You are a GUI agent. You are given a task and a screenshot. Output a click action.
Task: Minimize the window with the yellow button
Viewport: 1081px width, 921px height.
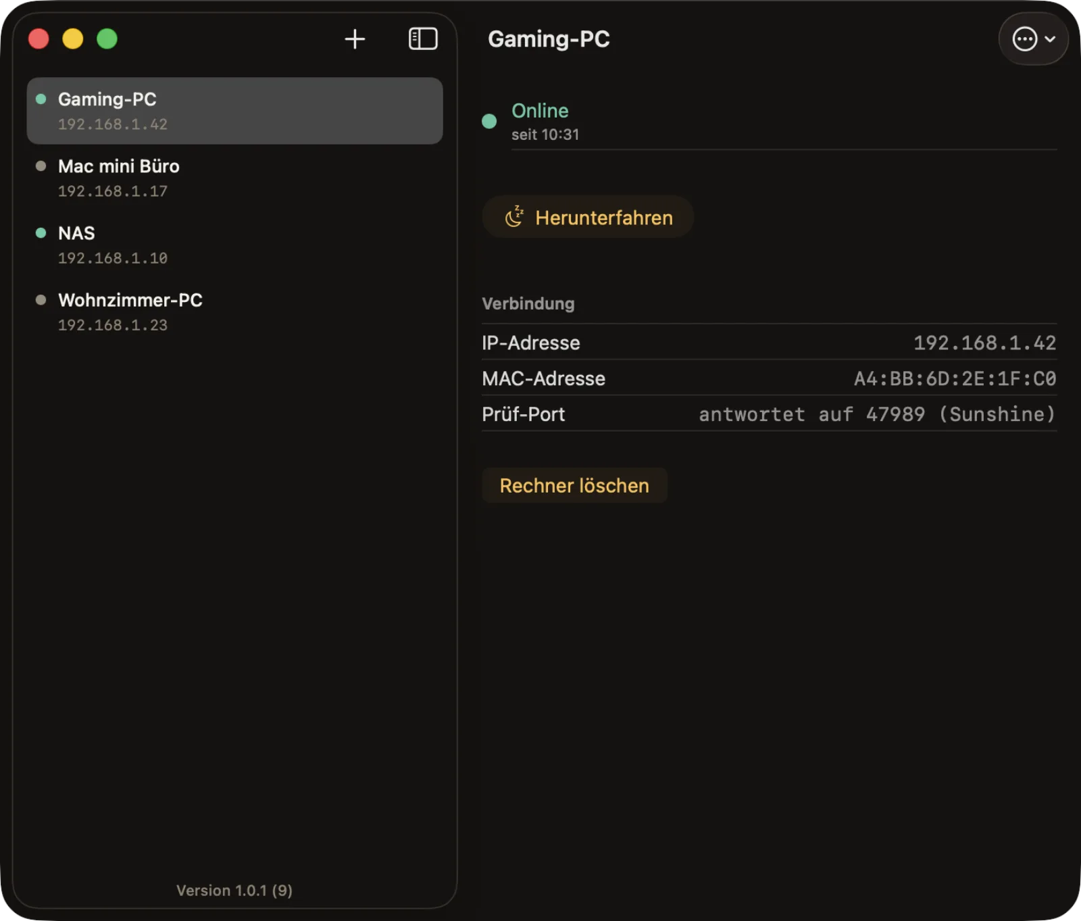(x=73, y=39)
